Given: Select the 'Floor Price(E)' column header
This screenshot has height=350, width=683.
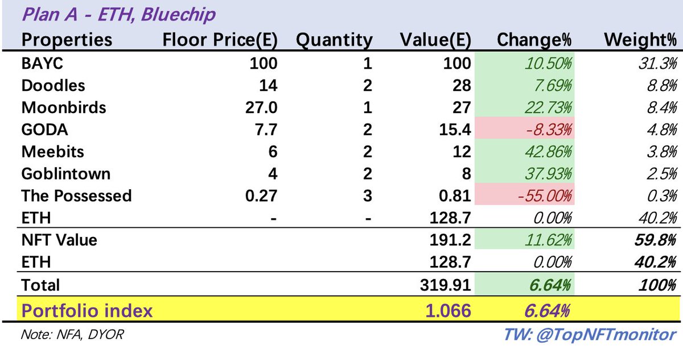Looking at the screenshot, I should [220, 40].
